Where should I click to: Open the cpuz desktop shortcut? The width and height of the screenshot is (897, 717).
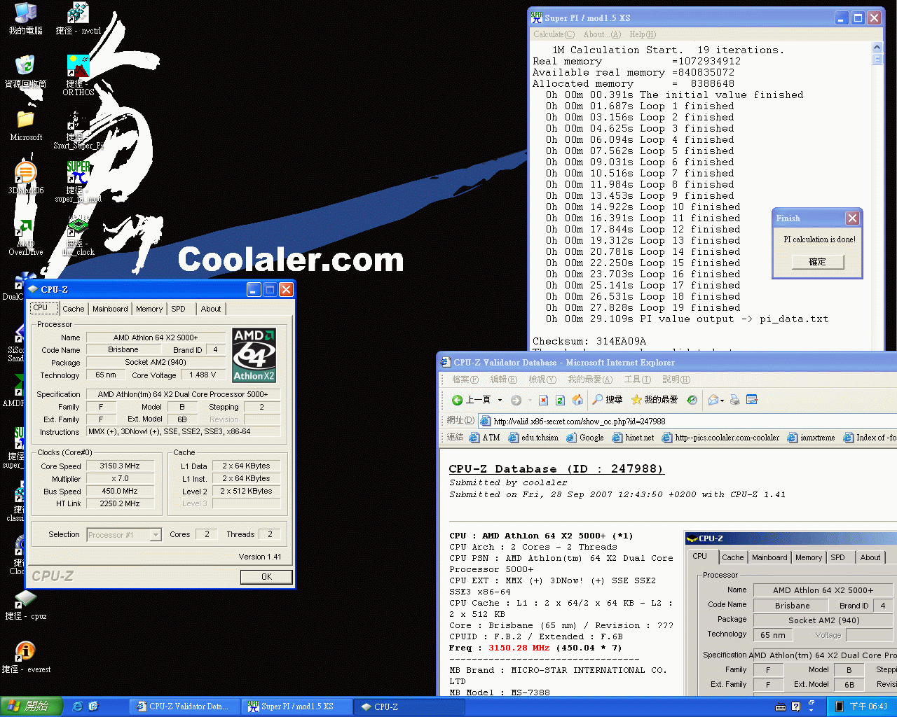click(x=25, y=604)
